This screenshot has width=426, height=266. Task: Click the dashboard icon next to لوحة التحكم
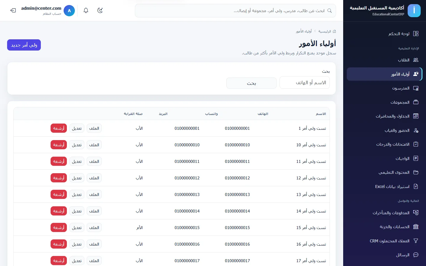coord(416,34)
